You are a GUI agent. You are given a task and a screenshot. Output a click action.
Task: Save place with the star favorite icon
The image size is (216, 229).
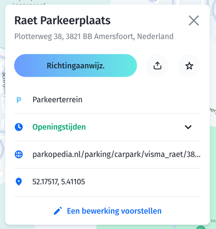coord(189,65)
